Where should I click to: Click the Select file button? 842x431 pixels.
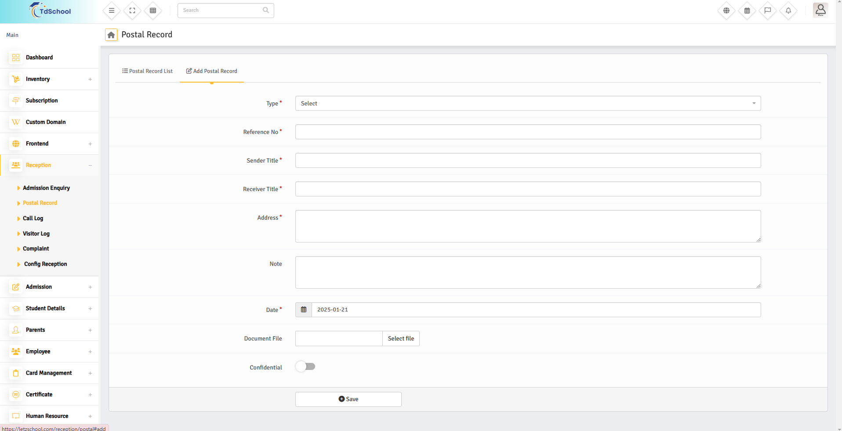[x=401, y=339]
